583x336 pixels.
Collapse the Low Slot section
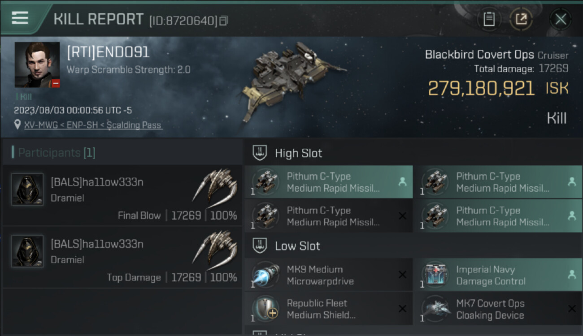[297, 246]
